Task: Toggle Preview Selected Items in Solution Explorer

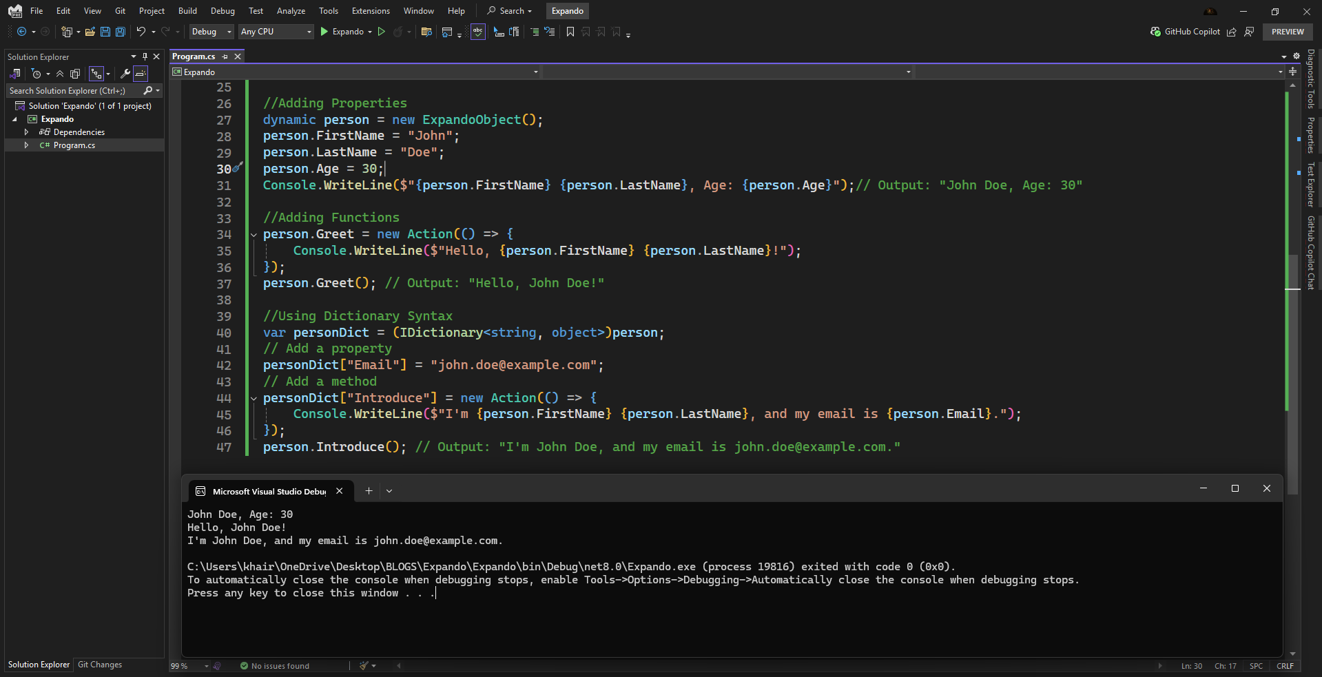Action: coord(141,74)
